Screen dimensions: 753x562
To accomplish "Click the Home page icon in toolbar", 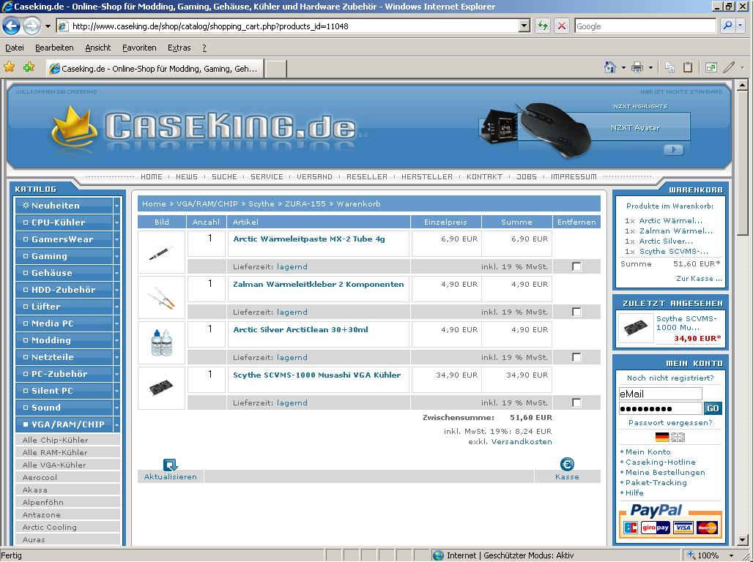I will 610,67.
